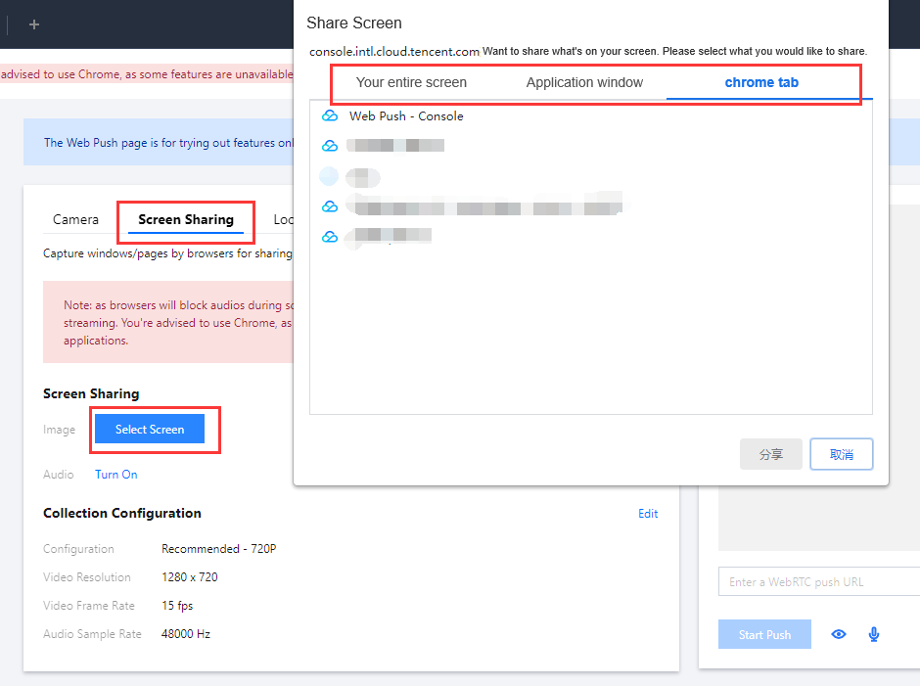The height and width of the screenshot is (686, 920).
Task: Click the cloud icon beside Web Push - Console
Action: pyautogui.click(x=330, y=115)
